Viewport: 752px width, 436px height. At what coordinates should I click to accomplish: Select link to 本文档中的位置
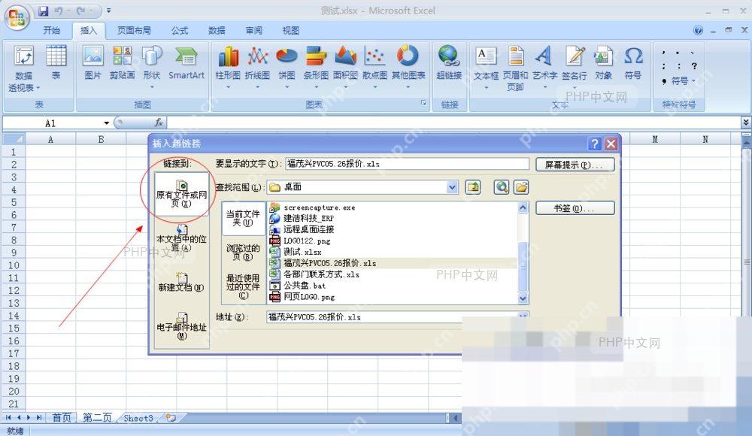[x=181, y=238]
